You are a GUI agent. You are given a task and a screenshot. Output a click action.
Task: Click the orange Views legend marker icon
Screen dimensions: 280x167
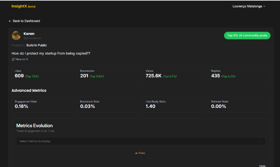click(136, 153)
